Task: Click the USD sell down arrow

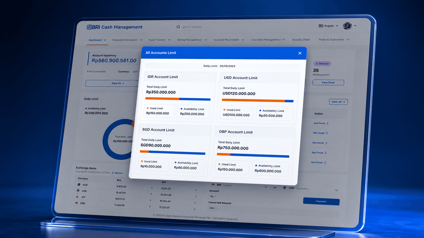Action: 195,196
